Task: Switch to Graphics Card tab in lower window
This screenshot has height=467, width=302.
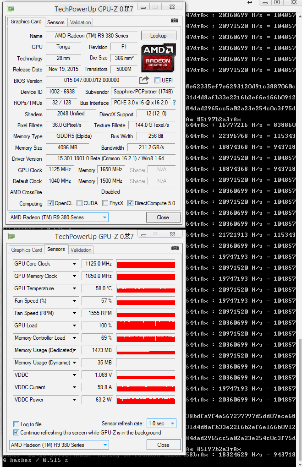Action: click(27, 250)
